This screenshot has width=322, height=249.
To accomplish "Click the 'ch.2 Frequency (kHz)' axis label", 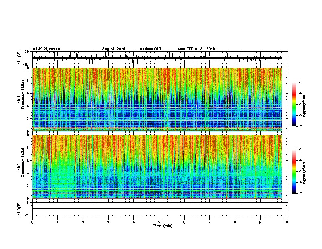I will click(x=21, y=162).
